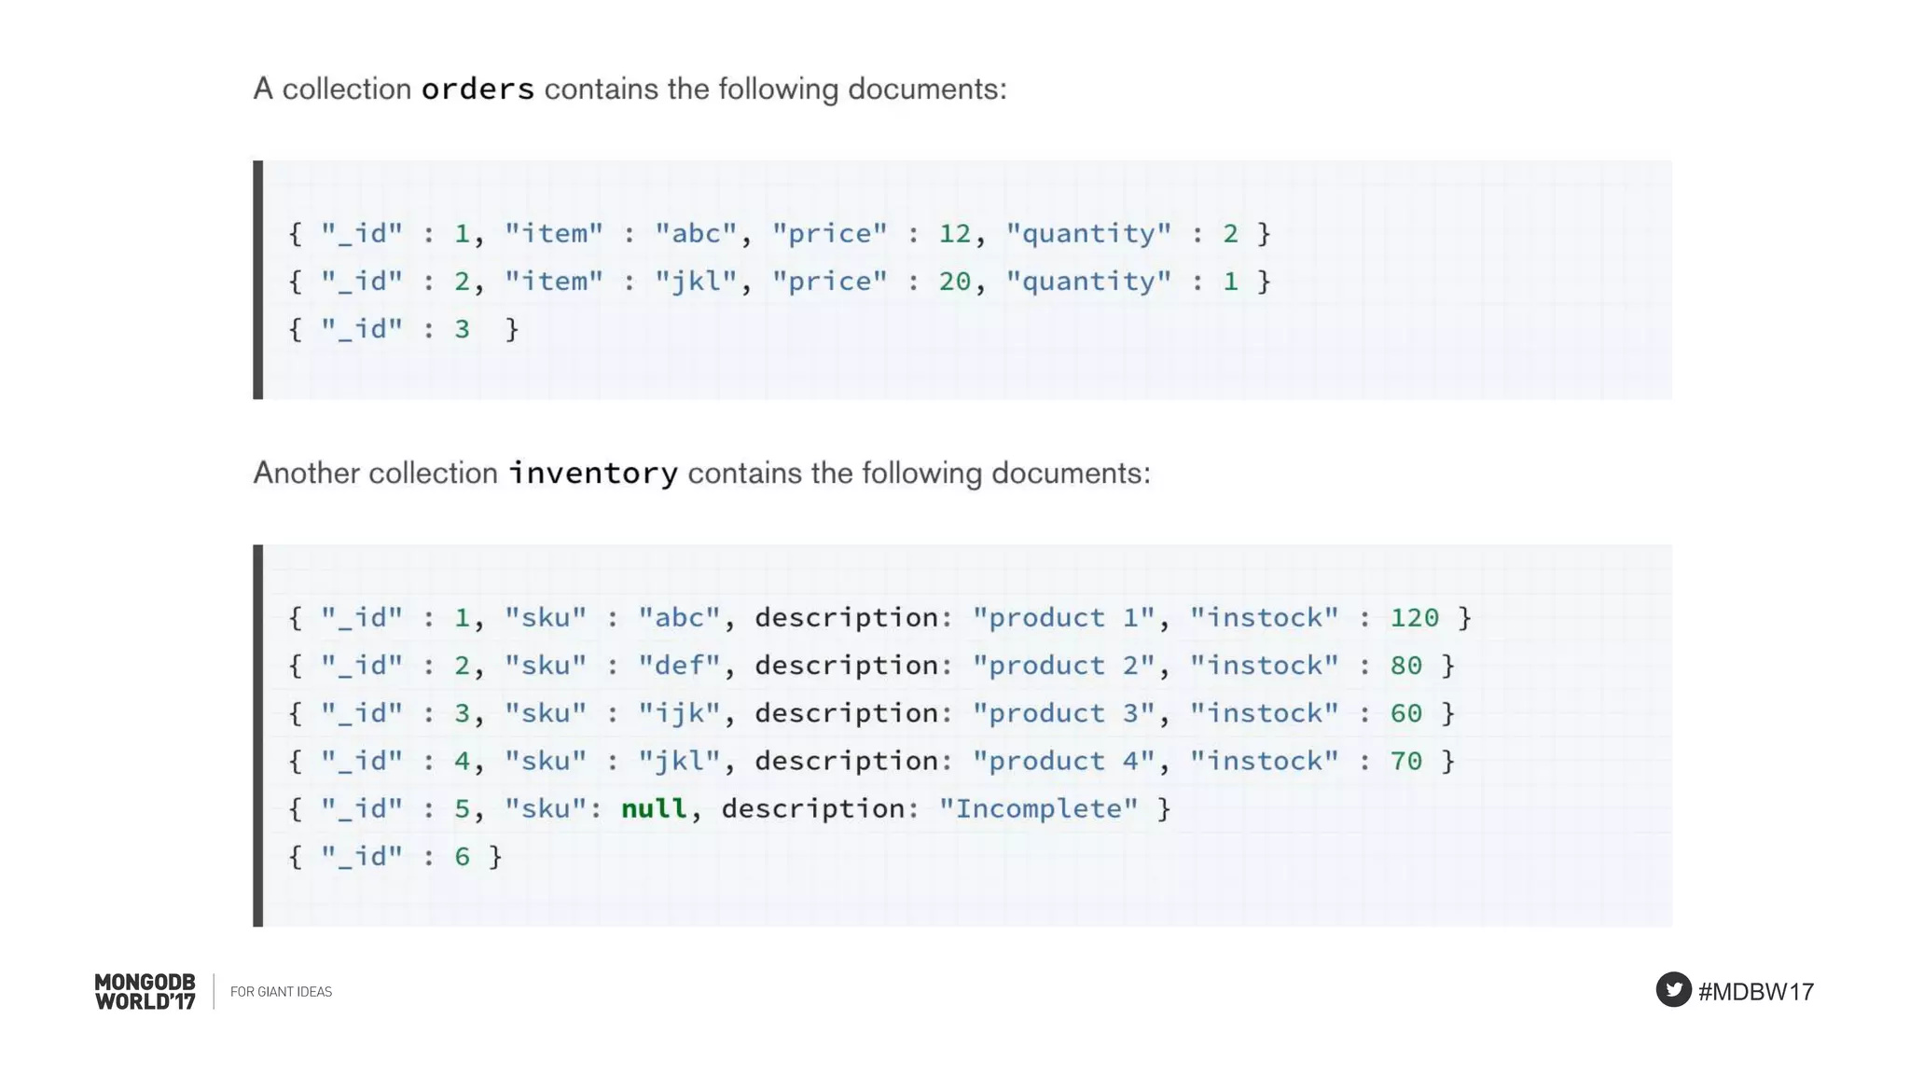Click the bold word orders
The image size is (1910, 1074).
pos(477,89)
